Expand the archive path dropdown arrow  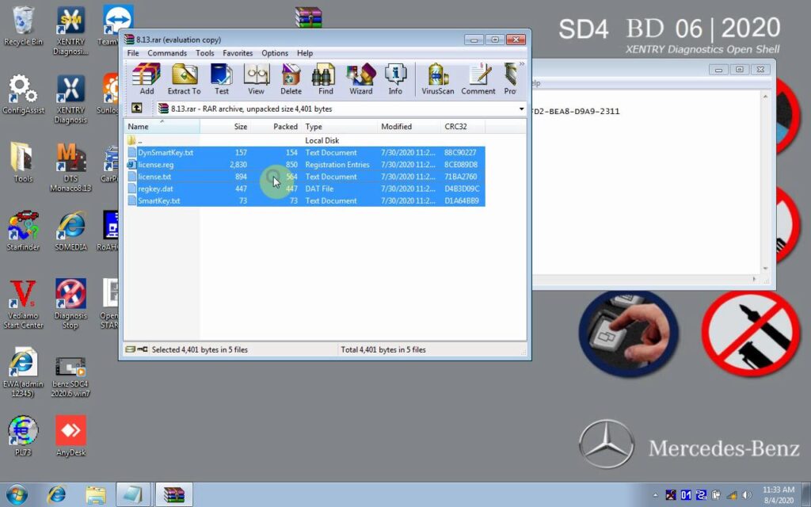tap(521, 109)
